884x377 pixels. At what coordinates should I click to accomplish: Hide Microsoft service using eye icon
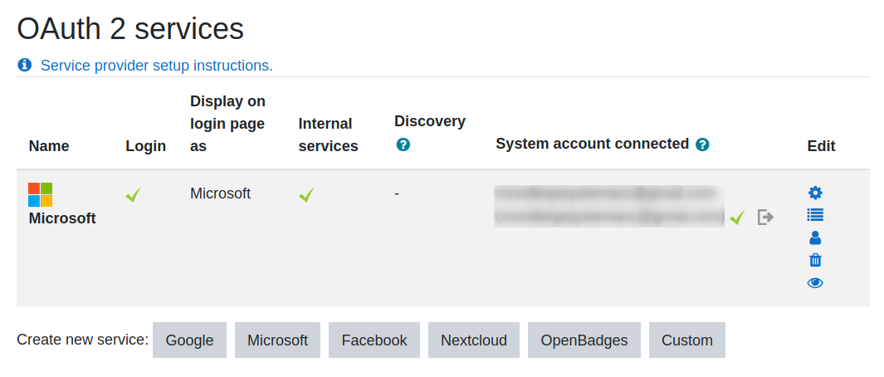click(x=815, y=282)
